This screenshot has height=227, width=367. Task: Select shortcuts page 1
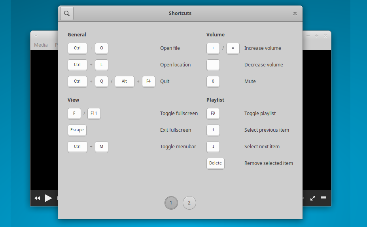click(171, 203)
